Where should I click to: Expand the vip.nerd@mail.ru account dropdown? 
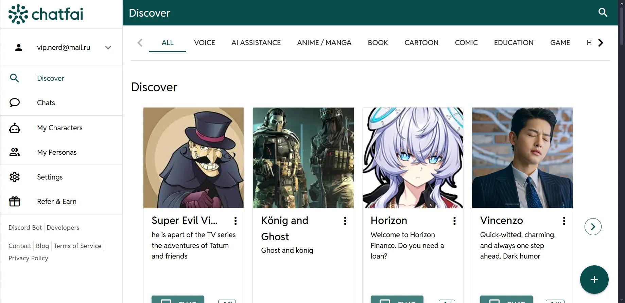[108, 48]
